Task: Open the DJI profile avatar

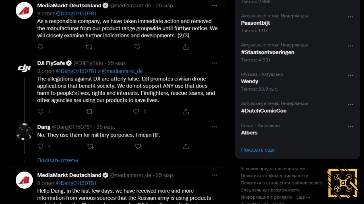Action: coord(24,68)
